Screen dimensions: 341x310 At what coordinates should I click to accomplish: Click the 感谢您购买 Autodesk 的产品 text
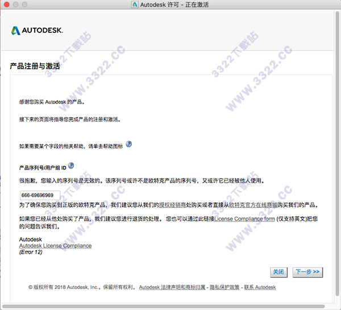tap(52, 102)
